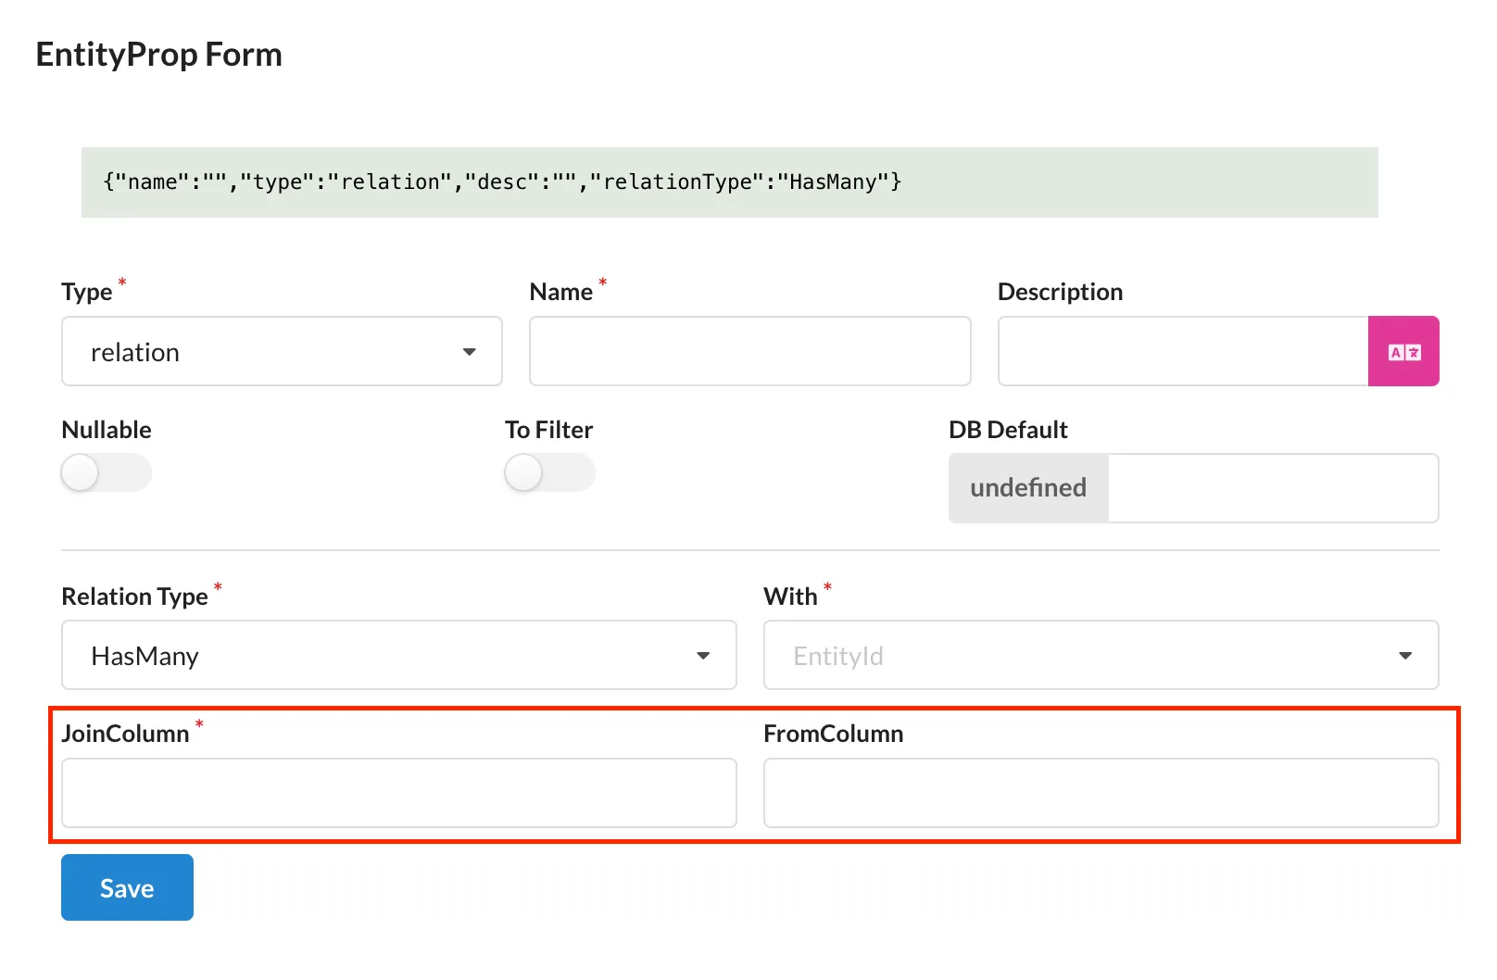The width and height of the screenshot is (1497, 980).
Task: Click the caret arrow in Type dropdown
Action: click(x=469, y=352)
